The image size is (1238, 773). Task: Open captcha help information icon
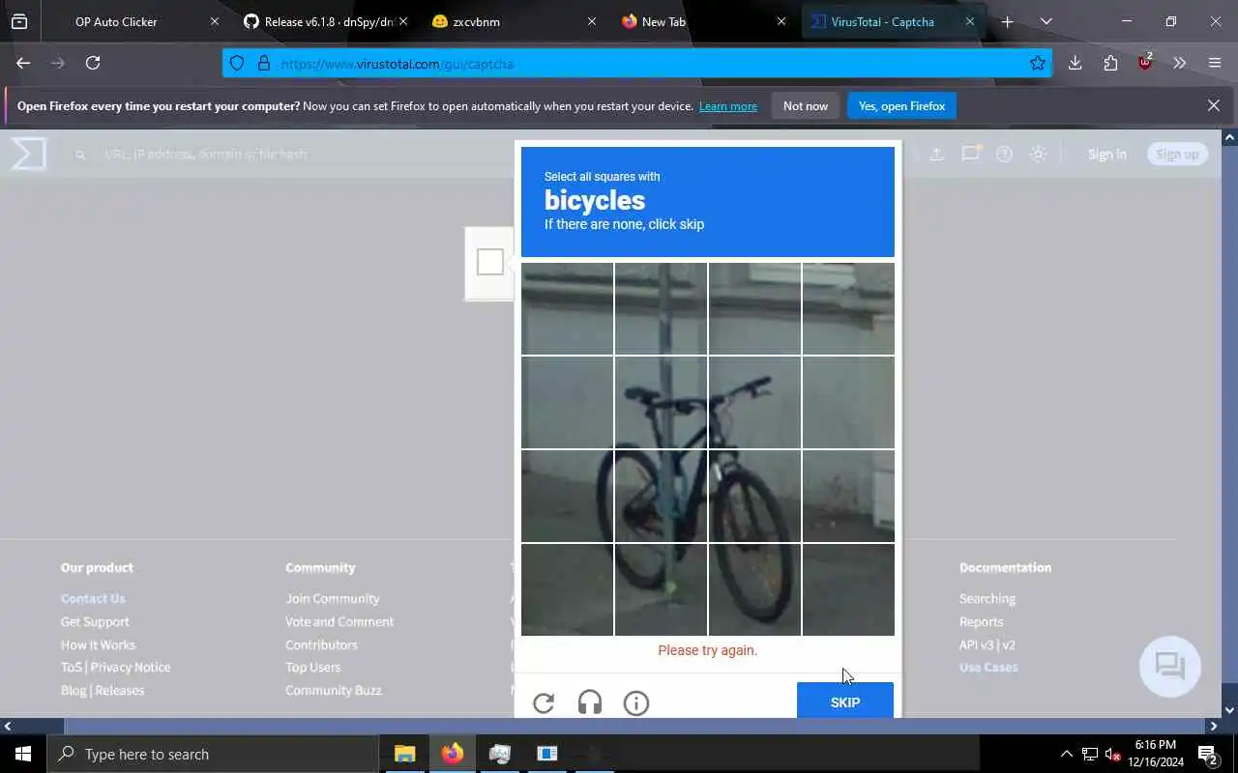click(x=636, y=703)
